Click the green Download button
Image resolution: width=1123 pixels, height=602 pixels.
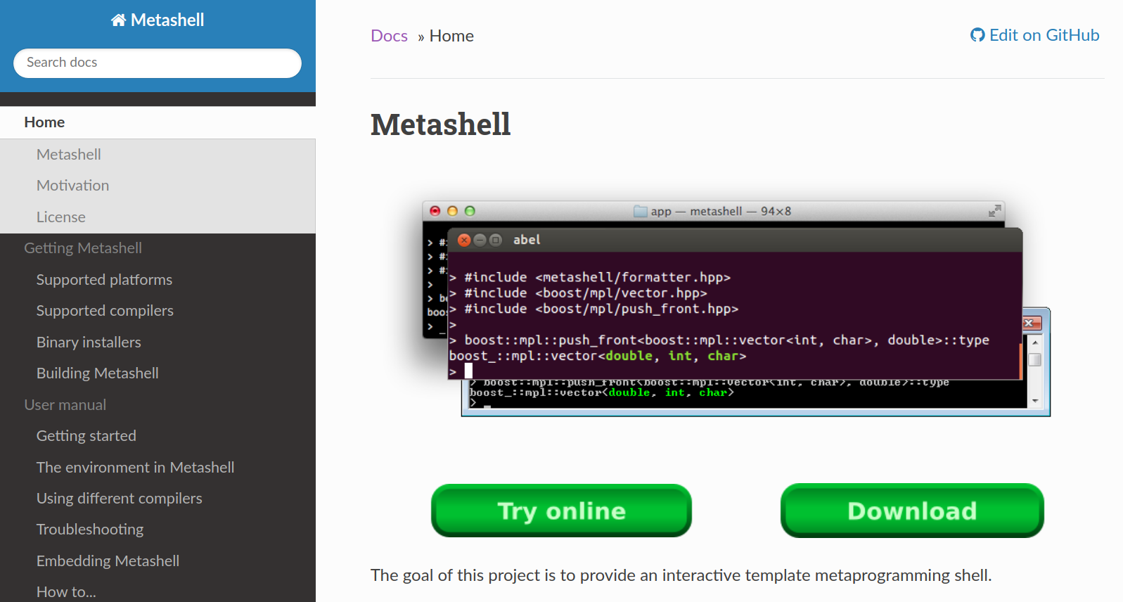click(x=912, y=511)
